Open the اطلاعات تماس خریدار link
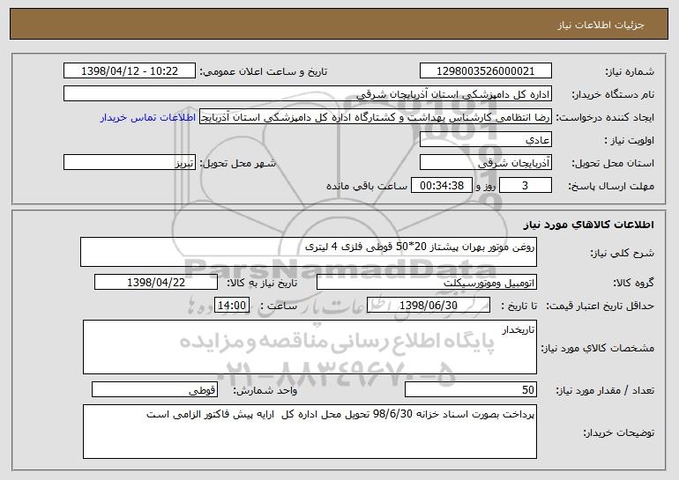 [147, 118]
